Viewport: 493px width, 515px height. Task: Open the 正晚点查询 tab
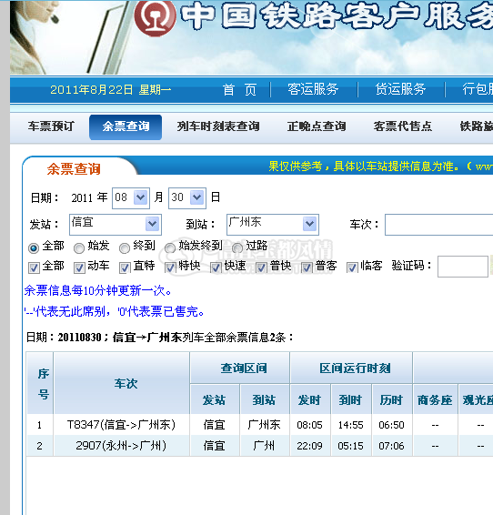[317, 126]
